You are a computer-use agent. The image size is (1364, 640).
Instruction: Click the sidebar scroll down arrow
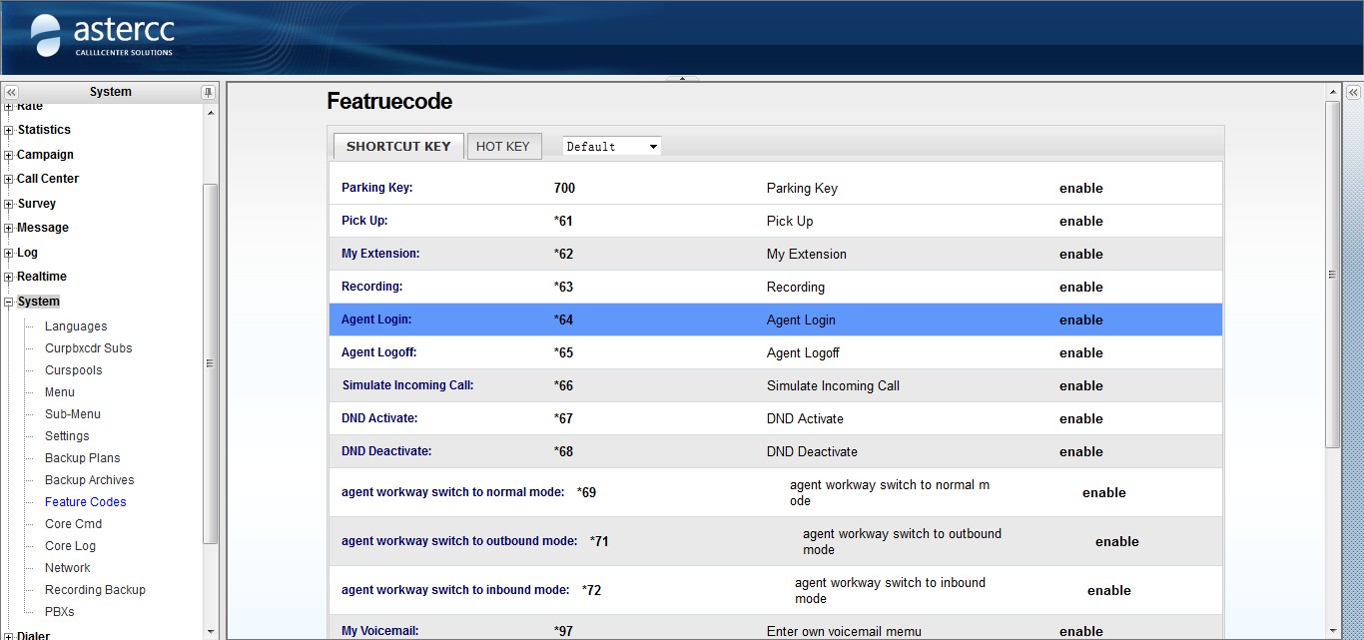tap(211, 631)
